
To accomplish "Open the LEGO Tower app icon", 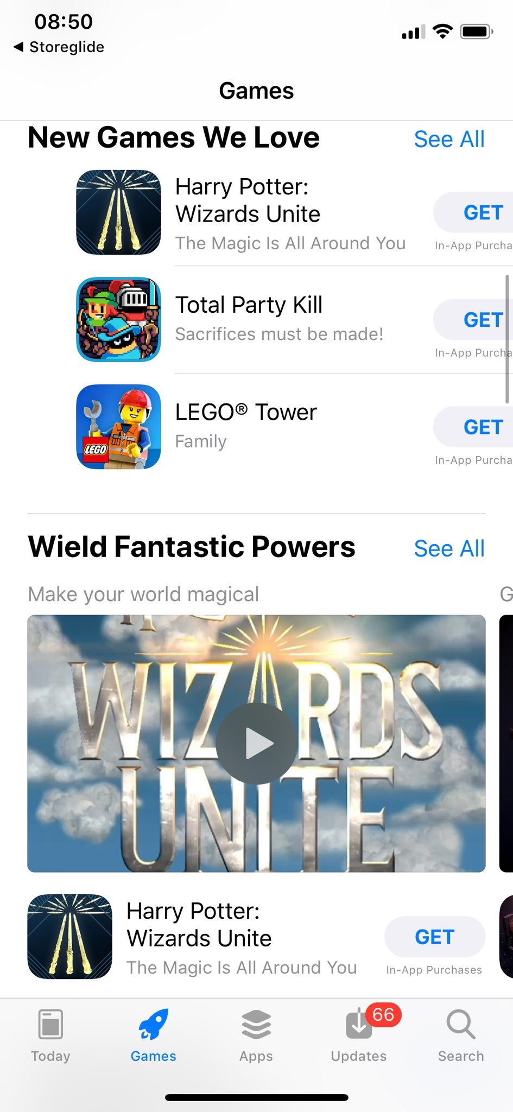I will tap(118, 427).
